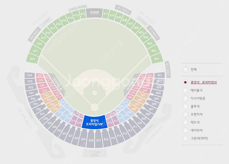Choose outfield section 401
The image size is (229, 164).
156,59
